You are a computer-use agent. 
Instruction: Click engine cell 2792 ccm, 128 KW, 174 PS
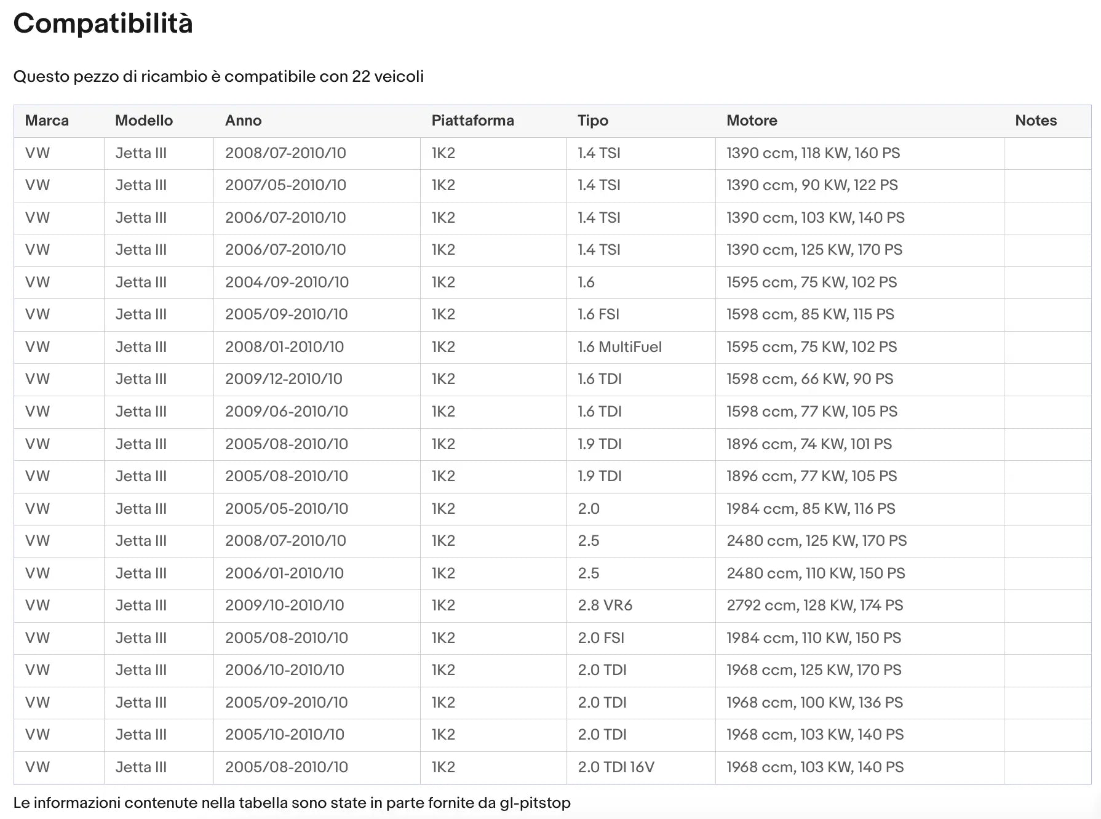(814, 605)
